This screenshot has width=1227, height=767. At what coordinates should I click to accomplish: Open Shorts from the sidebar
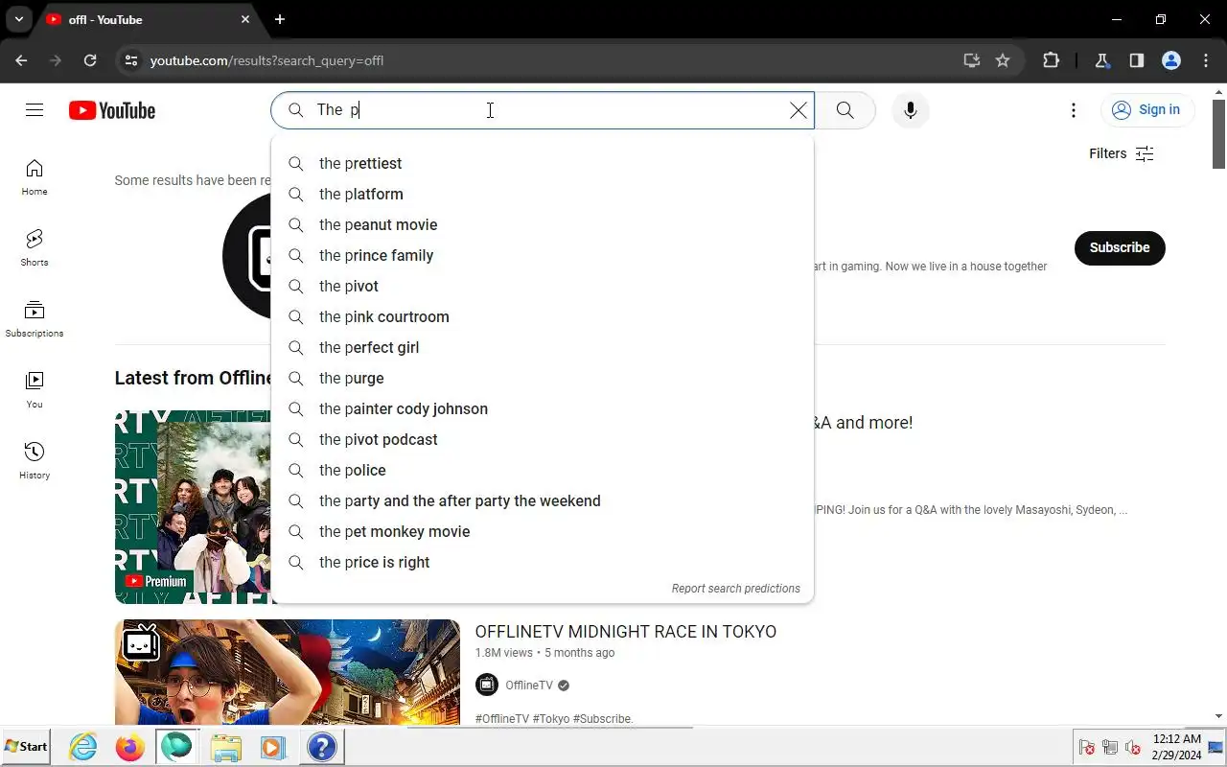click(x=35, y=248)
